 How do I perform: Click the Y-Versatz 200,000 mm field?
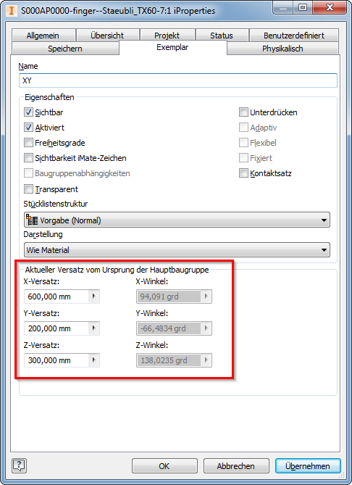[x=57, y=328]
